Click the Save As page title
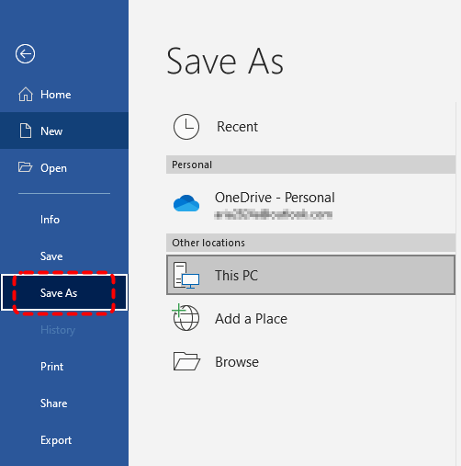The image size is (461, 466). pos(225,62)
